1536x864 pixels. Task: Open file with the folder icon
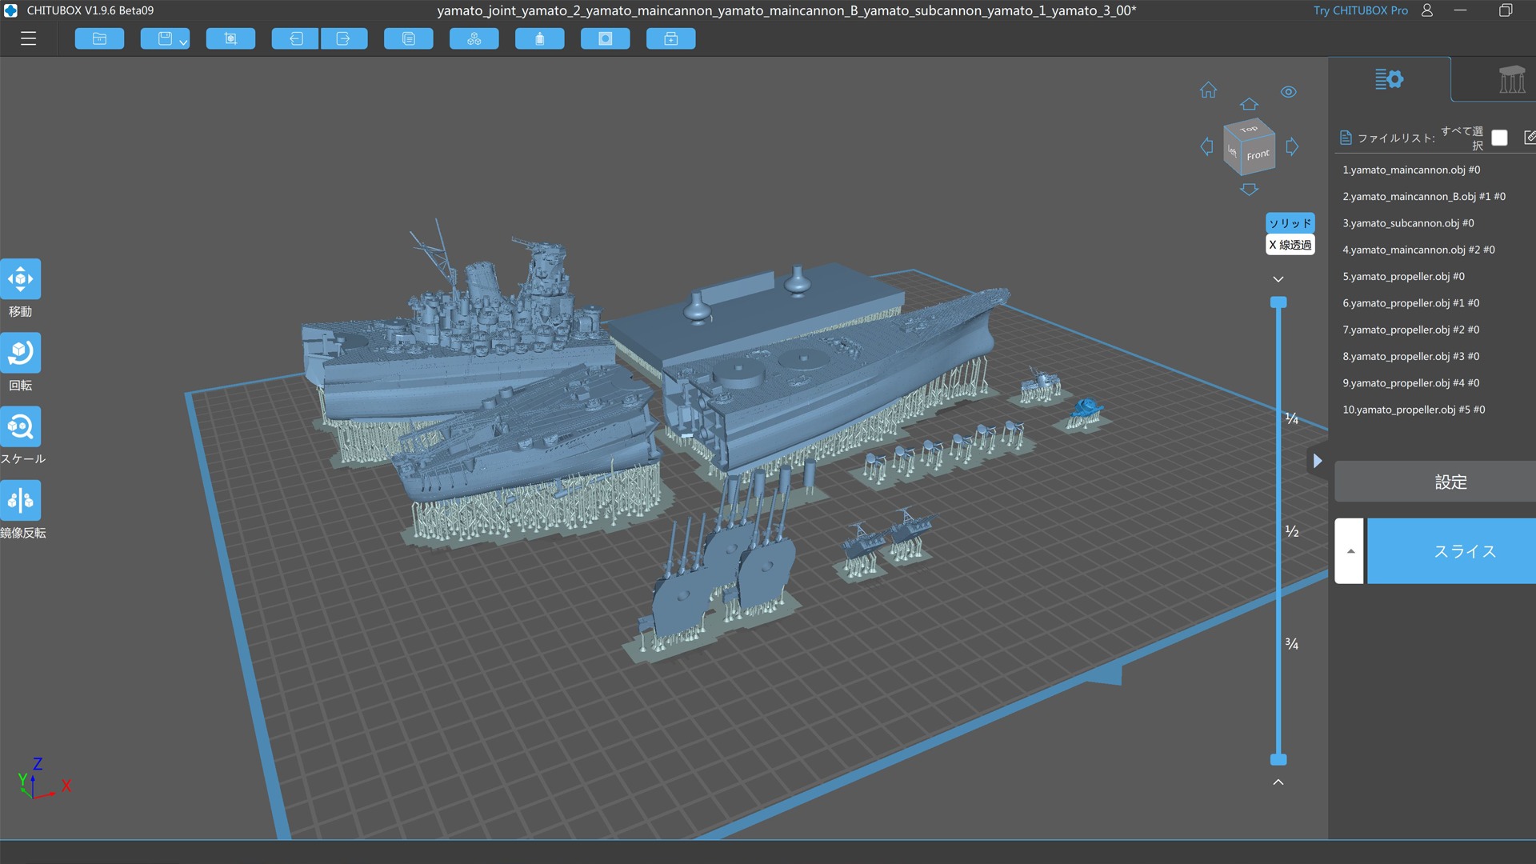pos(99,38)
